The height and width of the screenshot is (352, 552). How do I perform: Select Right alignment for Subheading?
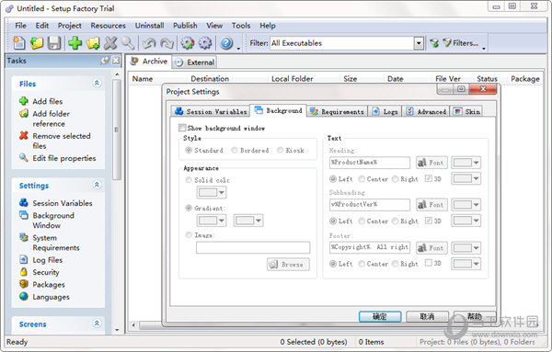point(395,221)
